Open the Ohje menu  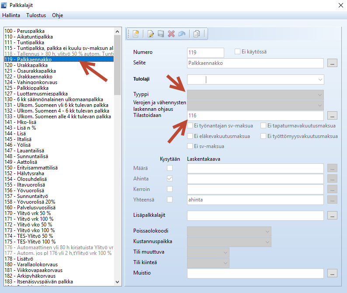58,15
